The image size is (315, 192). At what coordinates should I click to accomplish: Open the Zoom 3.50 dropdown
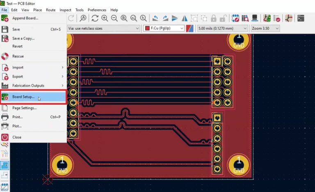click(265, 28)
